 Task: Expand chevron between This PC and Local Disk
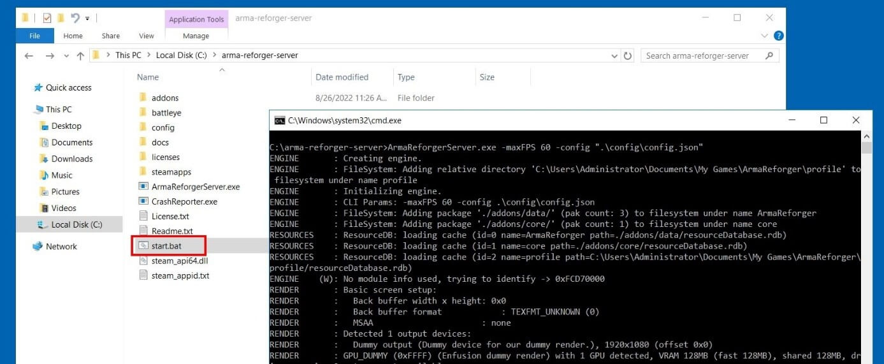pyautogui.click(x=149, y=55)
